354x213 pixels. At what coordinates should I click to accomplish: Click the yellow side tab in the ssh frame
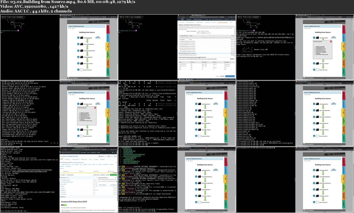click(343, 46)
